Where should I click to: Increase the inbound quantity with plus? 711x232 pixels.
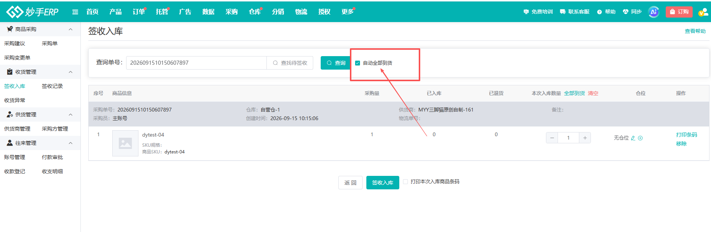(585, 138)
